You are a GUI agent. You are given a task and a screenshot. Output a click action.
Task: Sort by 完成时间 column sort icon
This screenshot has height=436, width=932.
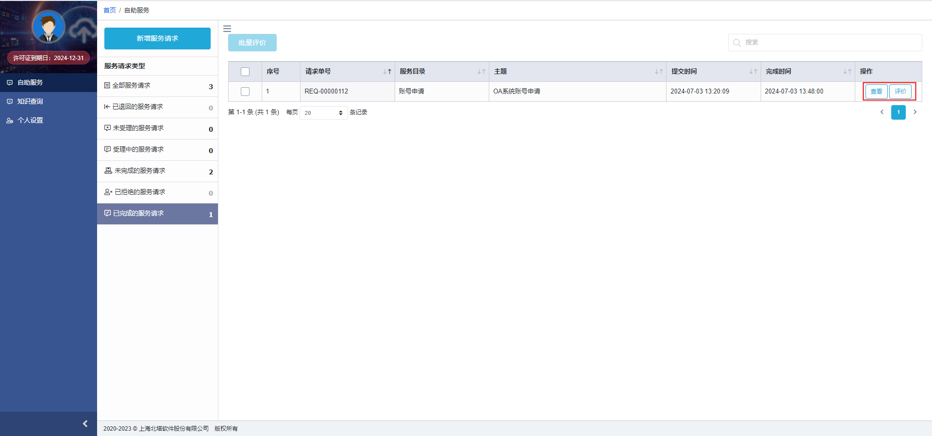(x=847, y=72)
